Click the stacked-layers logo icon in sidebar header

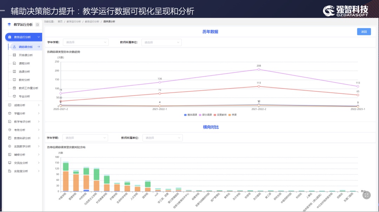pos(9,24)
